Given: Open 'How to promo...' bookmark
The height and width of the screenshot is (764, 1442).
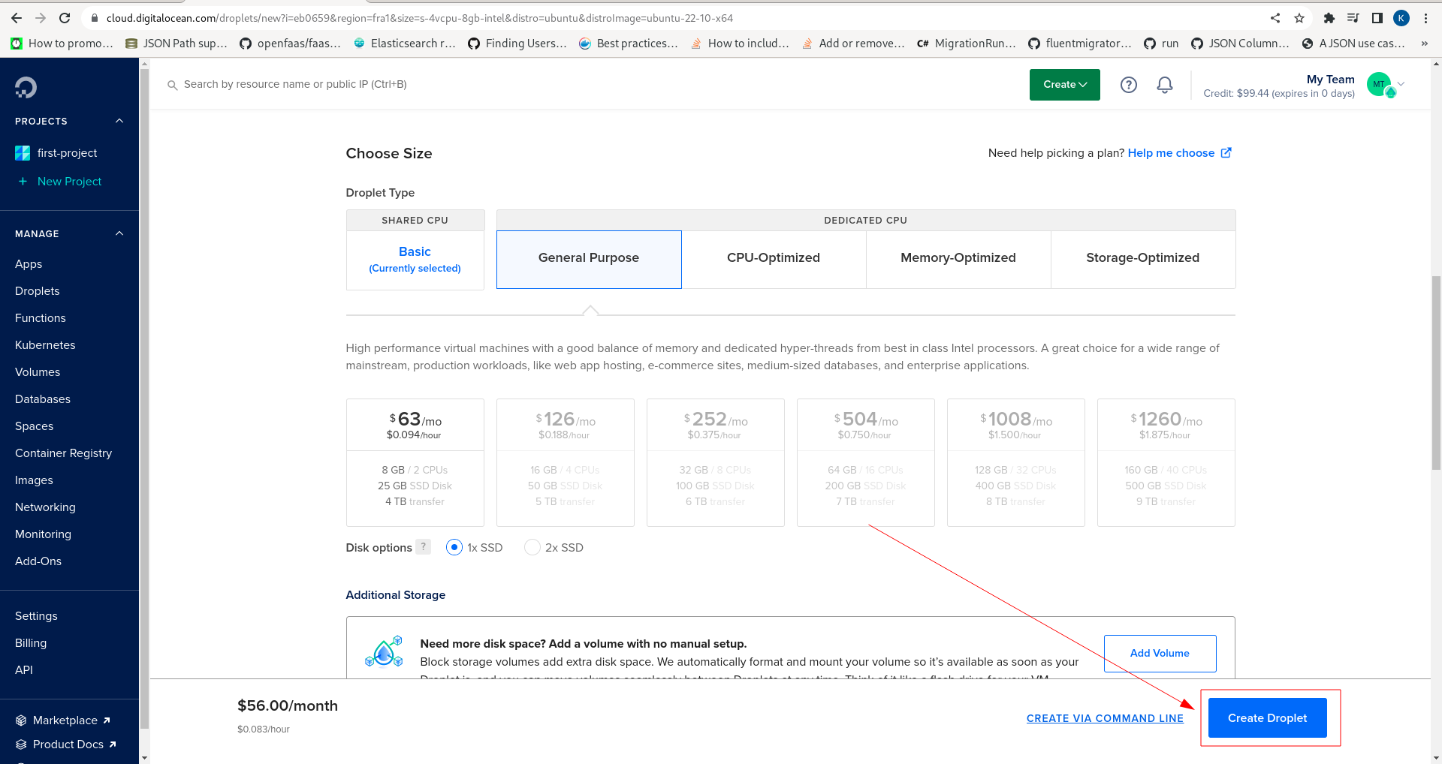Looking at the screenshot, I should click(x=62, y=44).
